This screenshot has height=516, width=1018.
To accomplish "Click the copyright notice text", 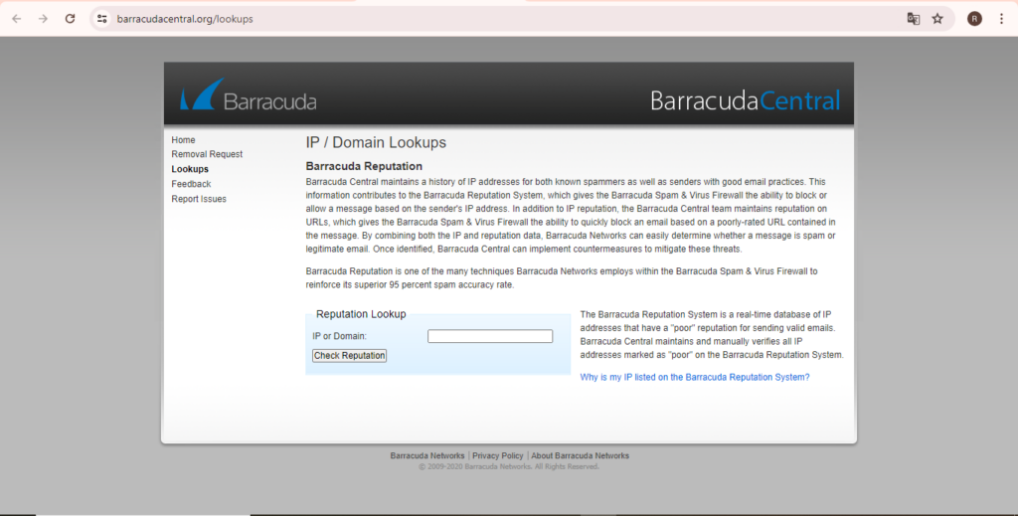I will coord(509,466).
